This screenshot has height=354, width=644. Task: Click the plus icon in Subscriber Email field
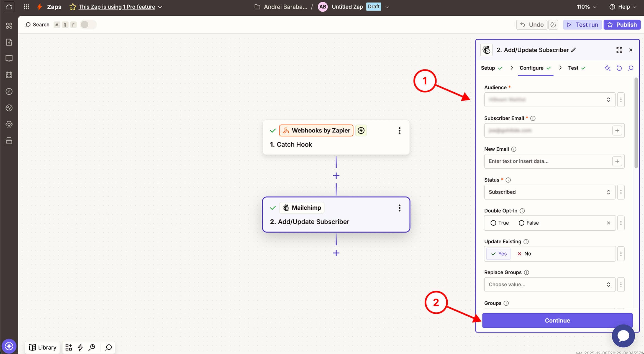click(617, 131)
